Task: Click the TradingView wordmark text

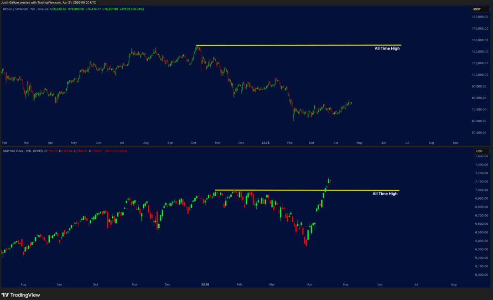Action: pyautogui.click(x=25, y=295)
